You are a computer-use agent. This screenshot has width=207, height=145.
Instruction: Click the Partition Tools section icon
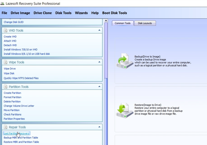click(x=6, y=87)
